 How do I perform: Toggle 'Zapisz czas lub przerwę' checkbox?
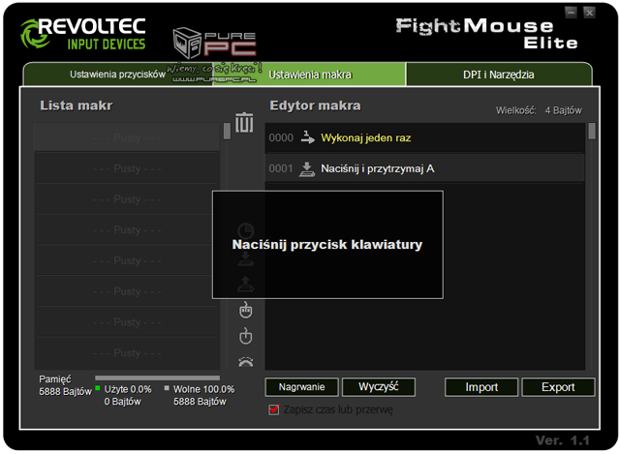pos(273,409)
